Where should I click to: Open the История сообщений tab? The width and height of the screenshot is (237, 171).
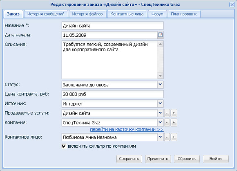coord(46,14)
